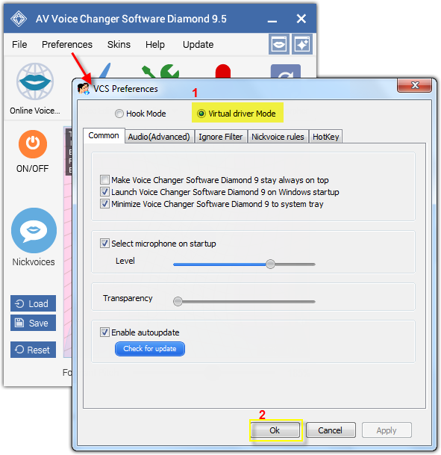Viewport: 441px width, 455px height.
Task: Click the Apply button
Action: 387,430
